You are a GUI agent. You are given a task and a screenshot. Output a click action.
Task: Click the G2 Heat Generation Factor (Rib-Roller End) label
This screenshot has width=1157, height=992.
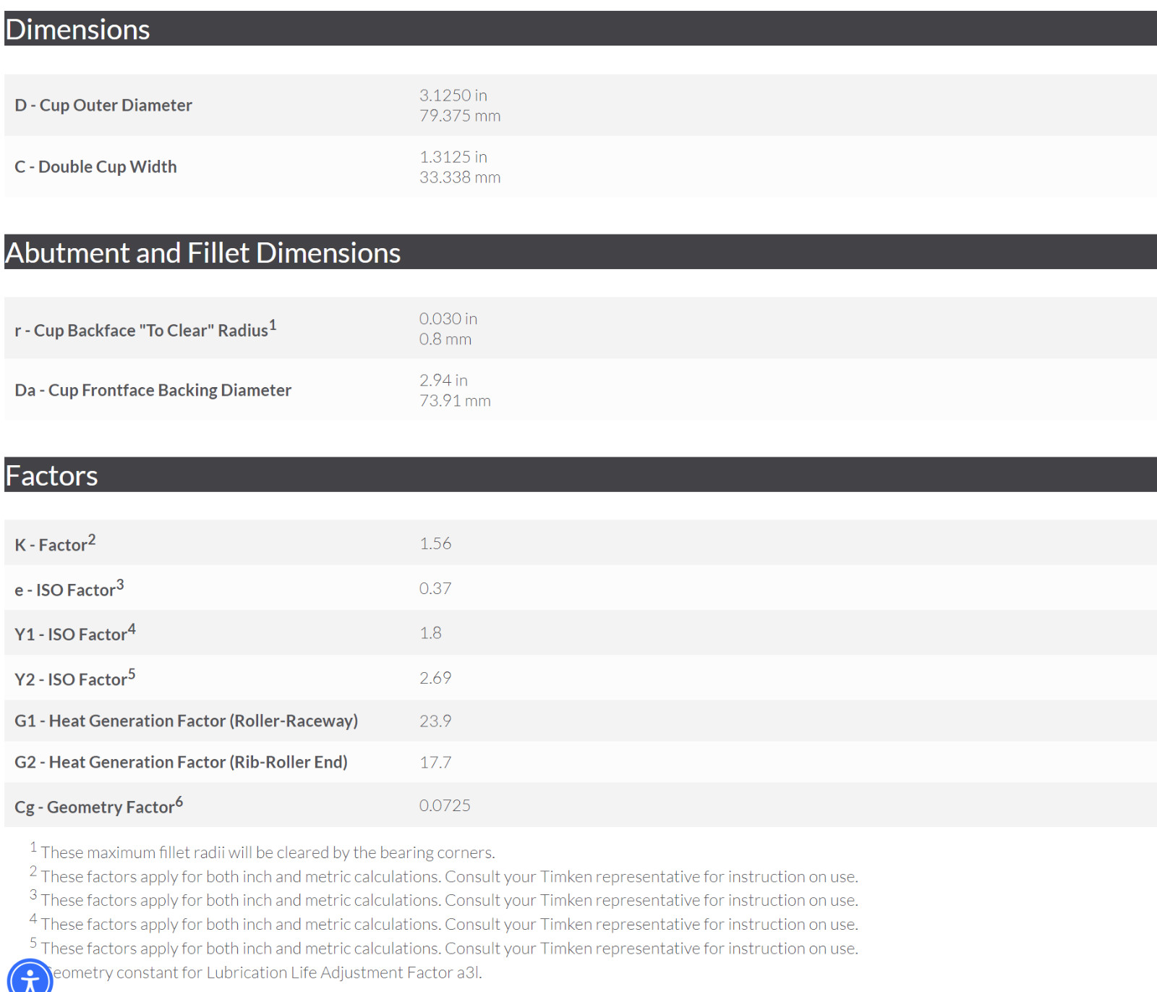click(181, 762)
